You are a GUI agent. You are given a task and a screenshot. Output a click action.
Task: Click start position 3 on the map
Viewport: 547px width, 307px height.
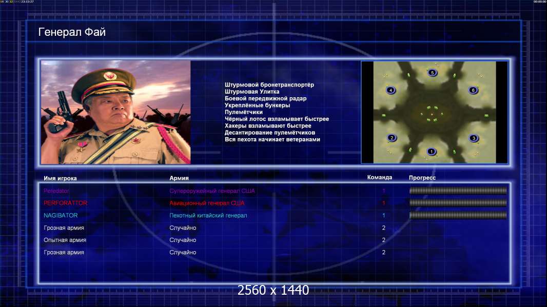click(474, 138)
